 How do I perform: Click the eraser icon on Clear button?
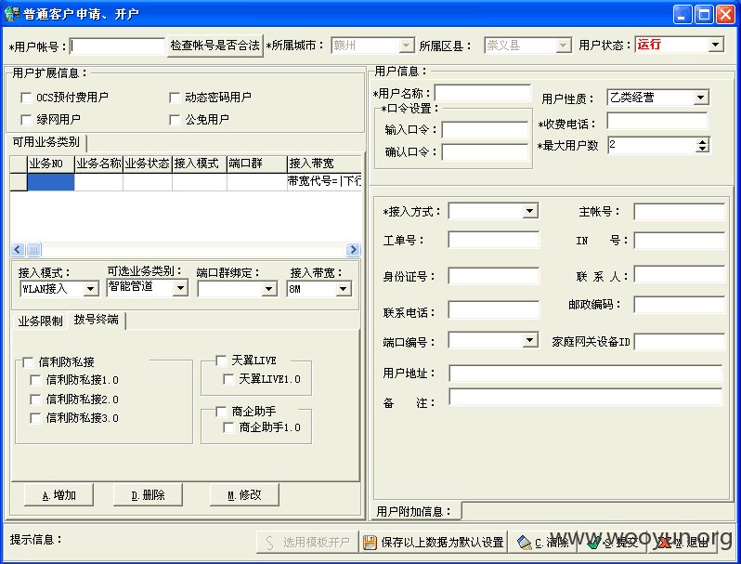pos(524,543)
